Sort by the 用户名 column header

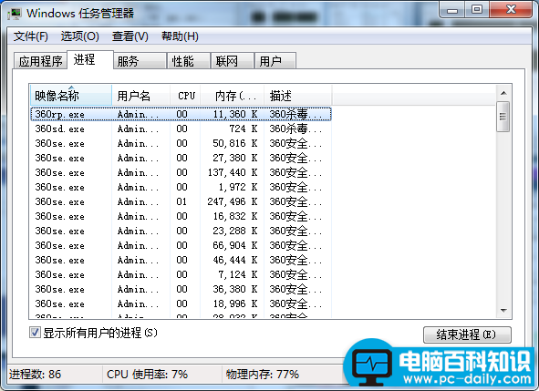point(141,95)
